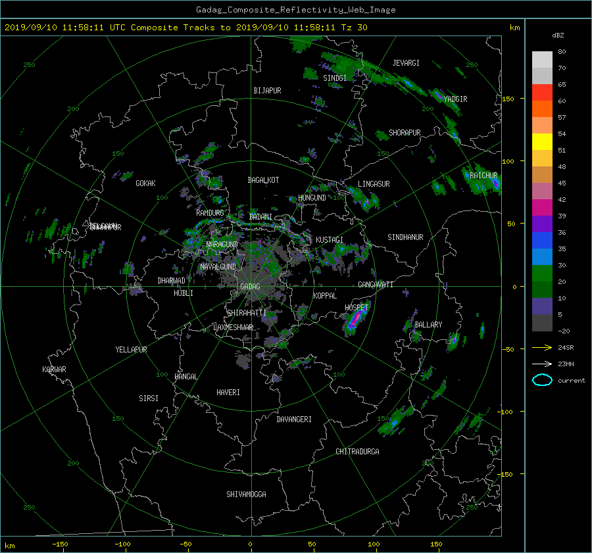Click the NAVALGUND city label
The width and height of the screenshot is (592, 553).
(x=218, y=267)
